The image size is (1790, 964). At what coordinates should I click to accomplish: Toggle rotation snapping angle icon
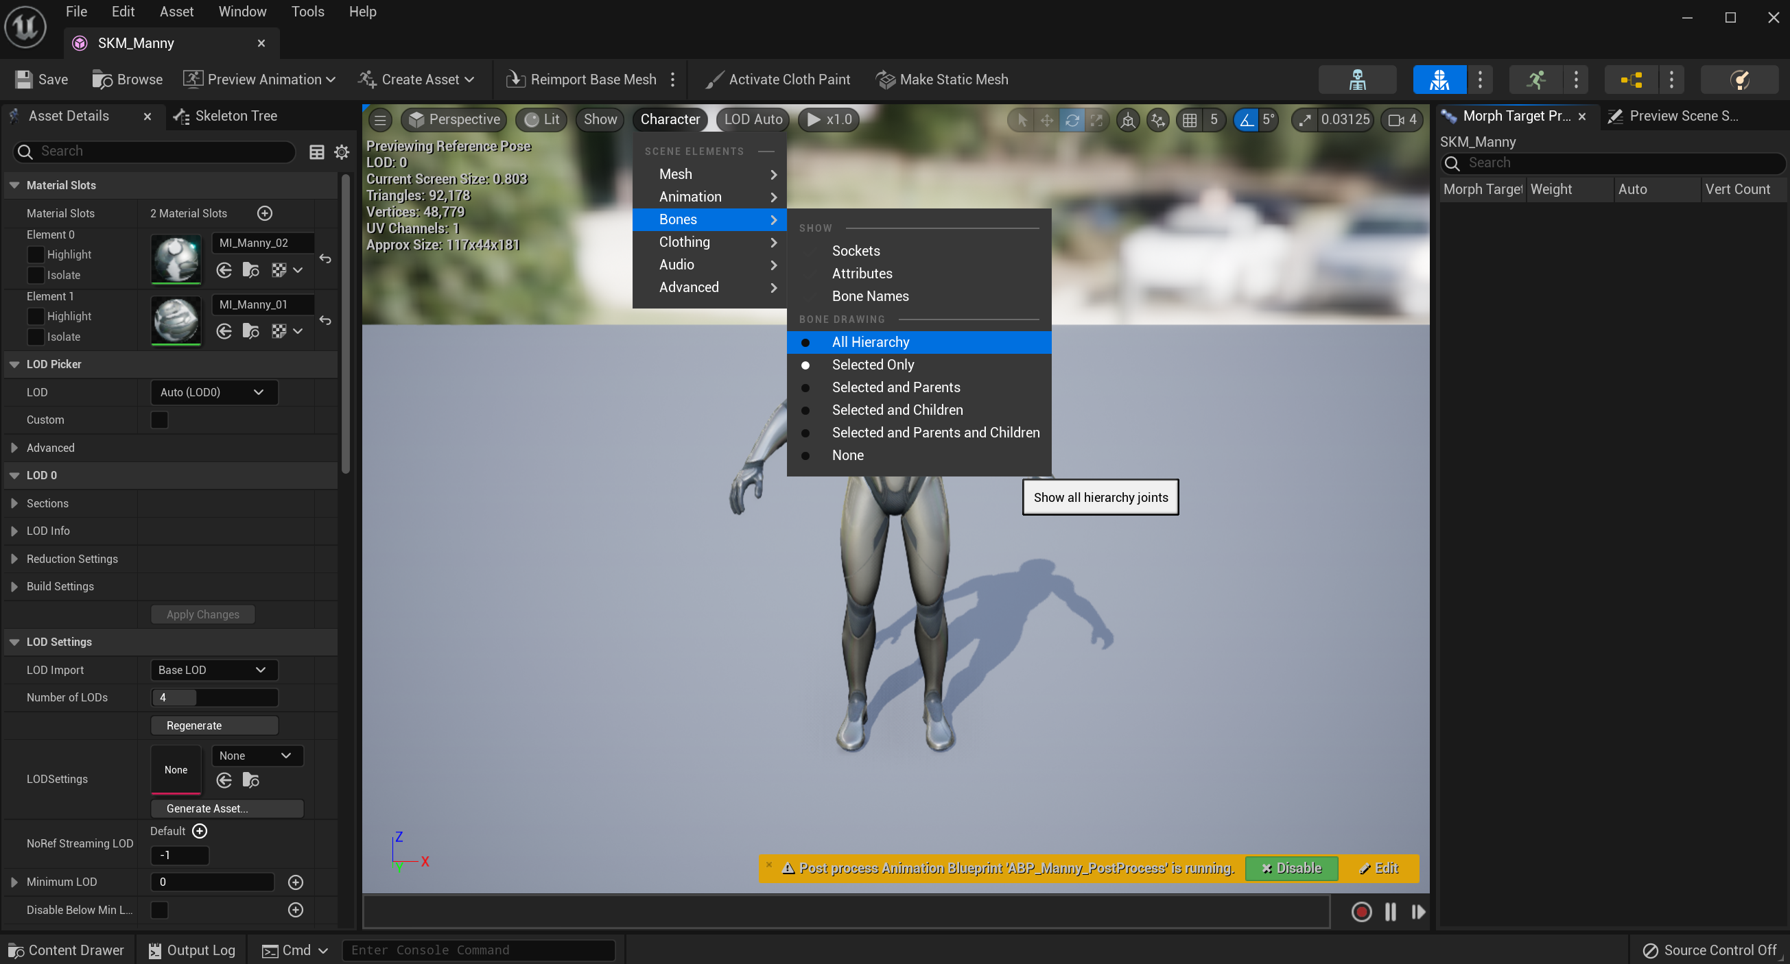[1247, 119]
